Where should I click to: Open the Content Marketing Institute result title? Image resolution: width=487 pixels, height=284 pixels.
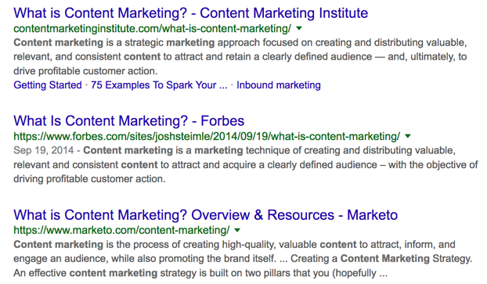(191, 13)
